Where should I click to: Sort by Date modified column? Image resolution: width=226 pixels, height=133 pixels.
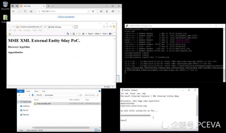pyautogui.click(x=74, y=100)
